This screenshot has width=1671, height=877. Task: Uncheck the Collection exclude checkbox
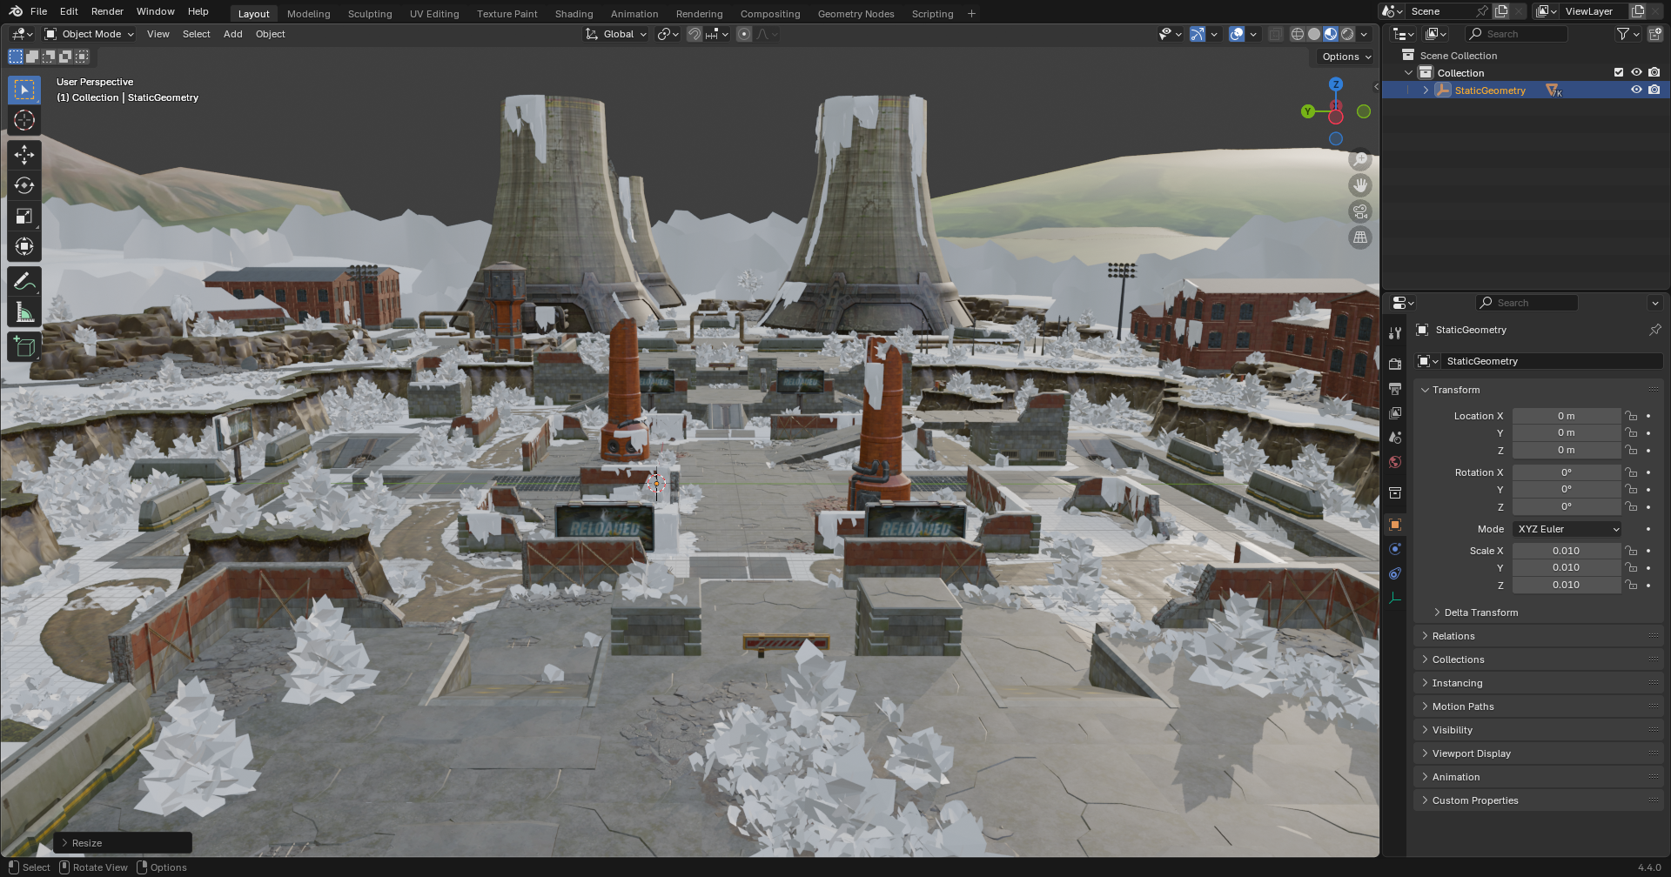1619,73
